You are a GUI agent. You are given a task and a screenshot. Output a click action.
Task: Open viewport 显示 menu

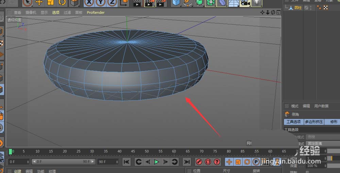click(x=44, y=13)
